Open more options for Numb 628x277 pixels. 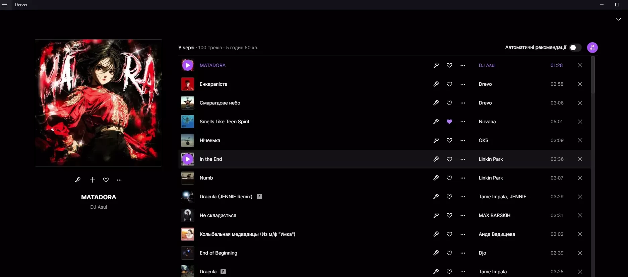coord(463,178)
